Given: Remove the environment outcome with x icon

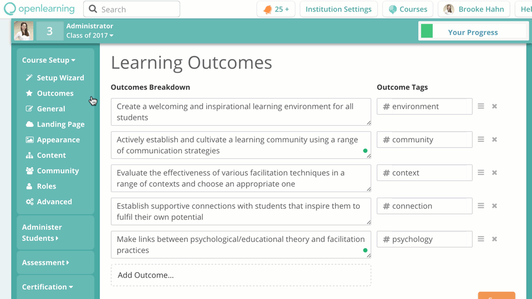Looking at the screenshot, I should 494,106.
